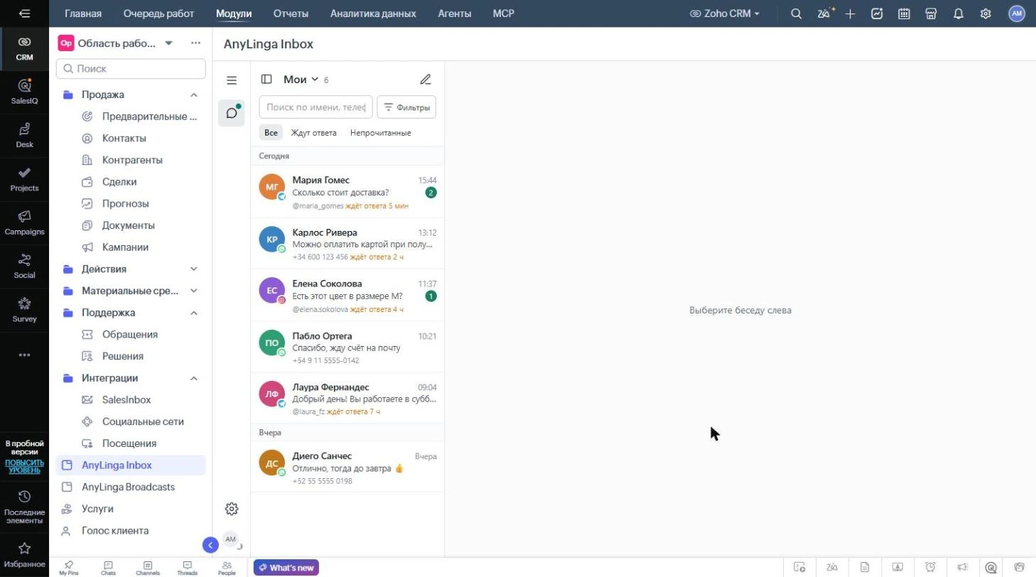Screen dimensions: 1036x577
Task: Open Recent Items (Последние элементы)
Action: click(x=24, y=507)
